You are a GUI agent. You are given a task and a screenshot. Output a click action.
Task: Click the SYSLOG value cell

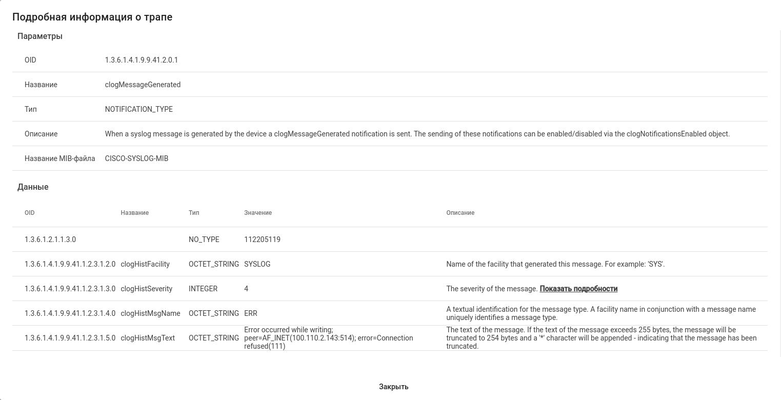pos(257,264)
